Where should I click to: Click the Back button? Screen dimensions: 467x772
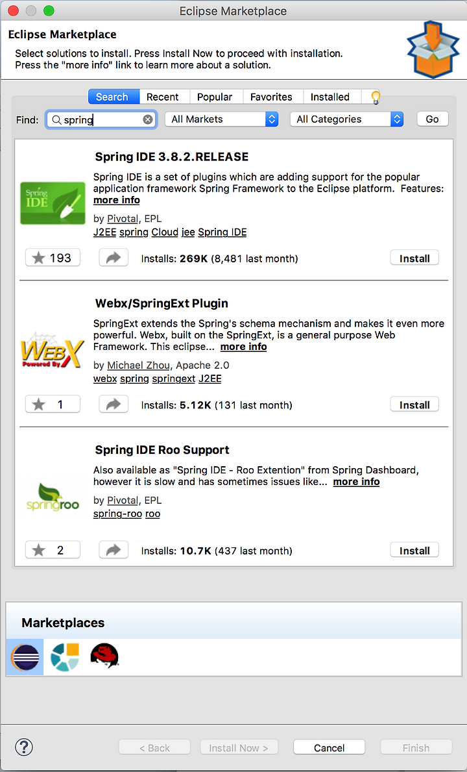tap(154, 748)
